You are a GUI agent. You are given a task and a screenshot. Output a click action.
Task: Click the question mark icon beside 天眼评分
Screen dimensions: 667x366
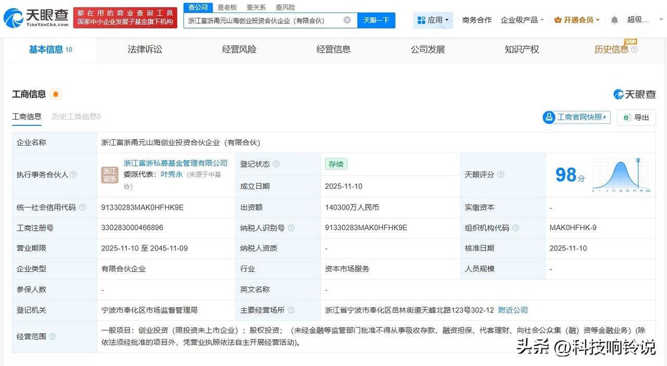point(500,175)
